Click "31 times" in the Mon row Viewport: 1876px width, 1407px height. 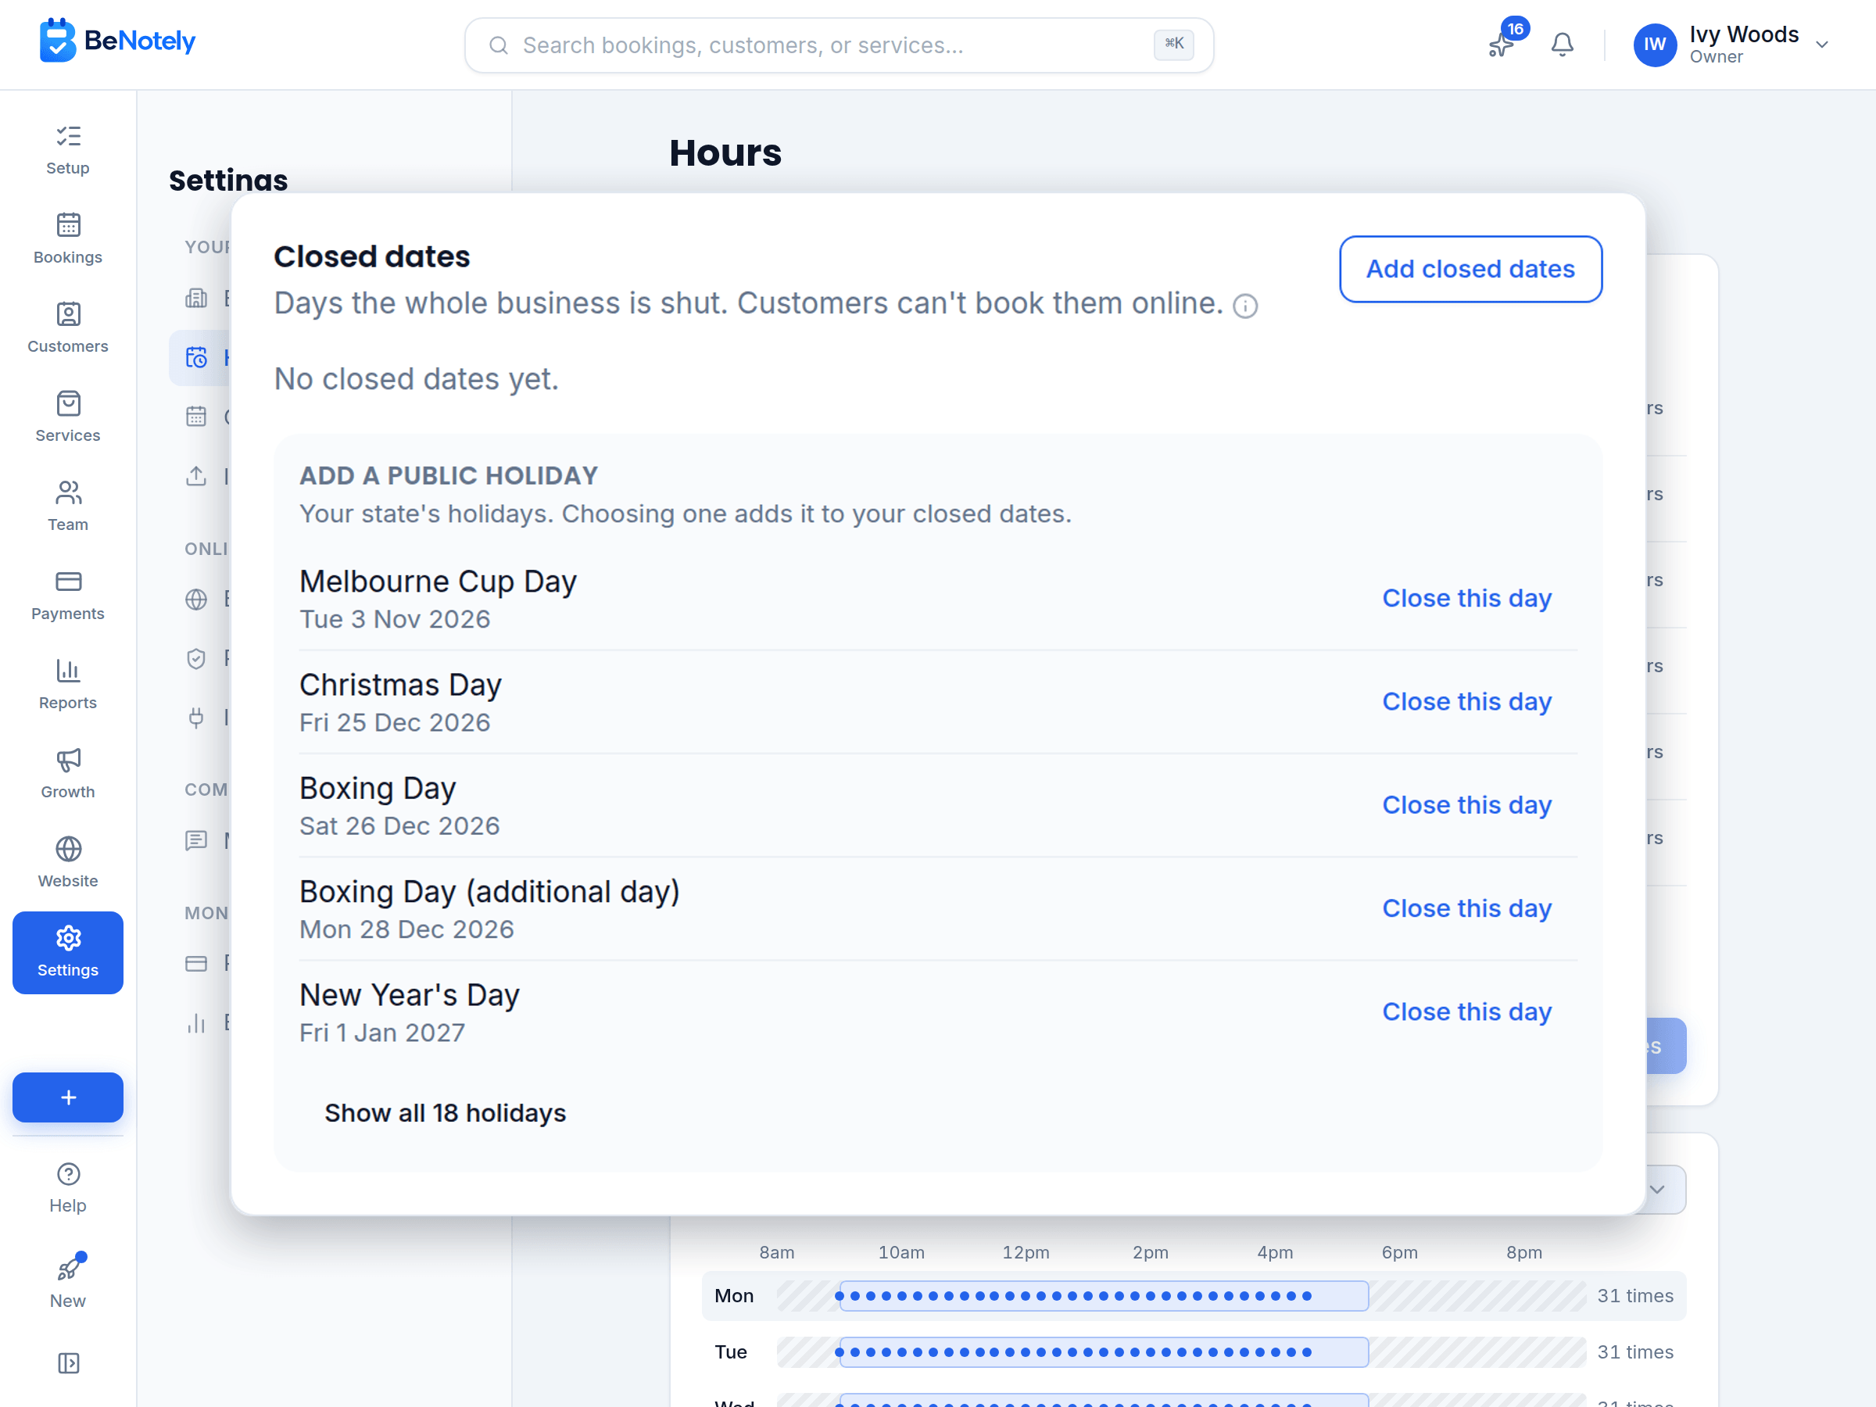coord(1635,1295)
